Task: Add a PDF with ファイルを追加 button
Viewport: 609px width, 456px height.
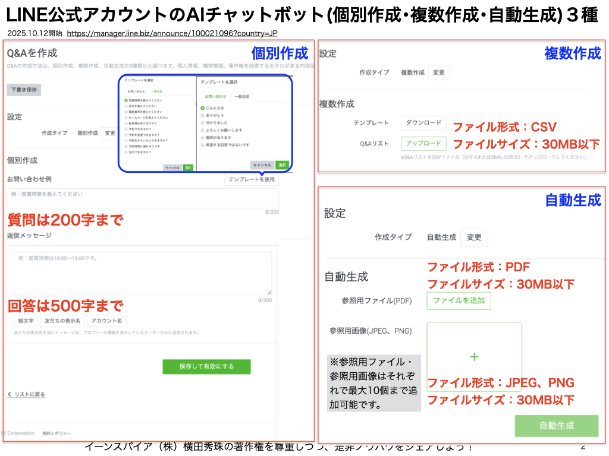Action: pyautogui.click(x=459, y=301)
